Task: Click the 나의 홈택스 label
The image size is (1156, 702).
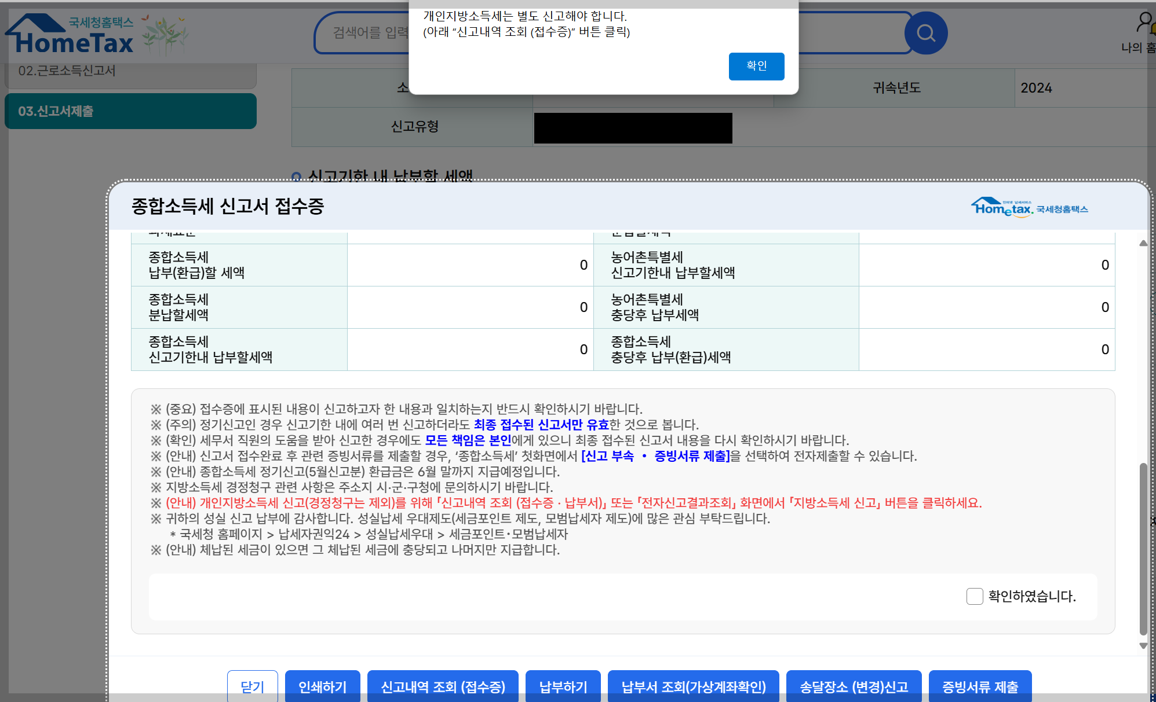Action: tap(1138, 47)
